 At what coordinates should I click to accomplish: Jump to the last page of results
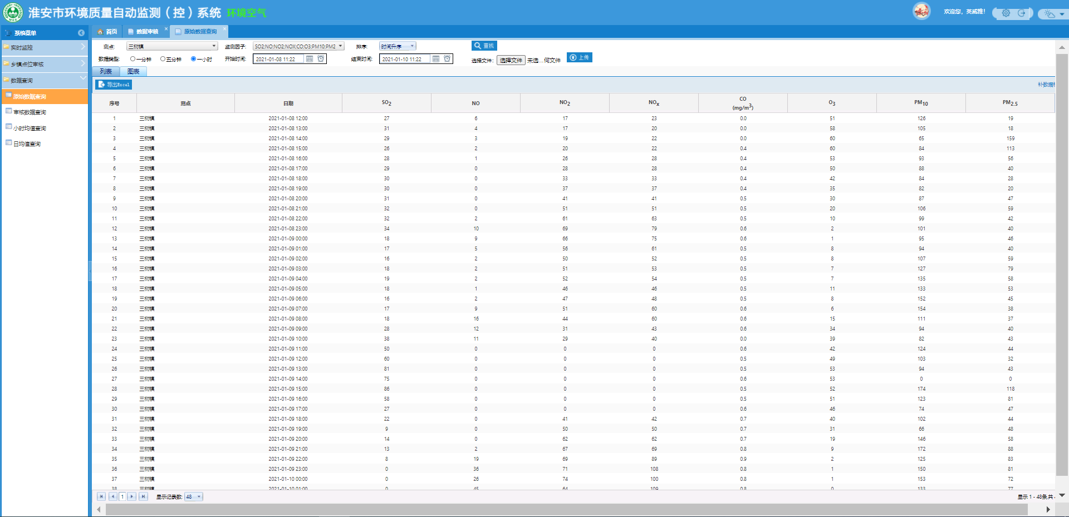[x=143, y=496]
